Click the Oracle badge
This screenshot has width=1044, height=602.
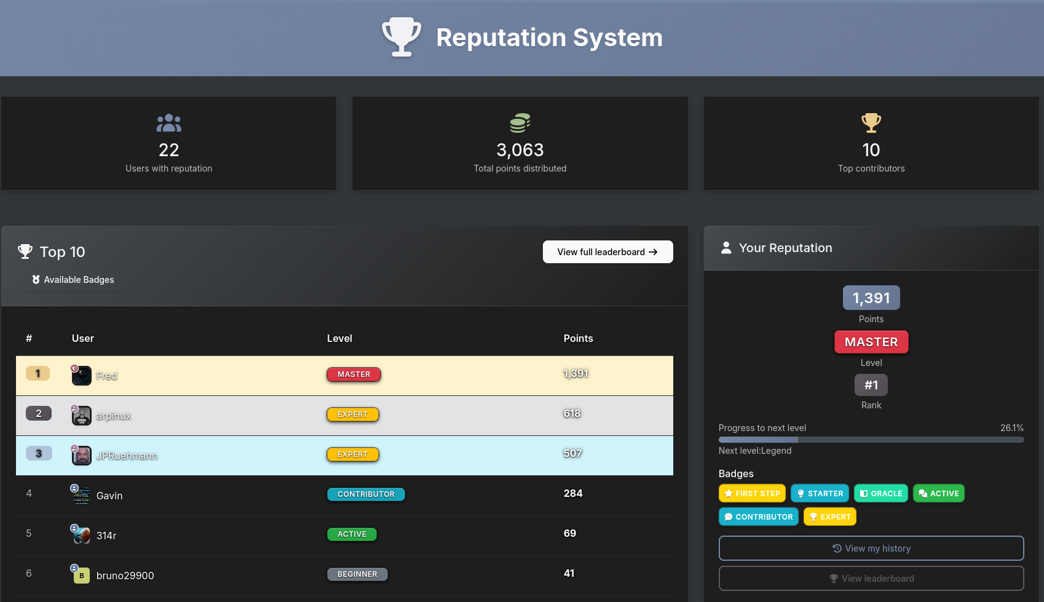pos(880,494)
